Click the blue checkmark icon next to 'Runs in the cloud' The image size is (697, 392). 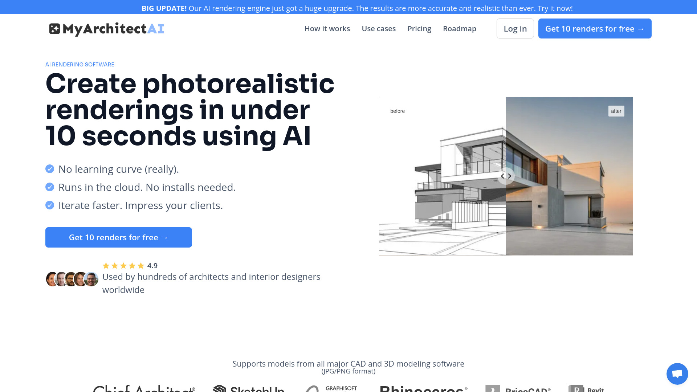(49, 187)
